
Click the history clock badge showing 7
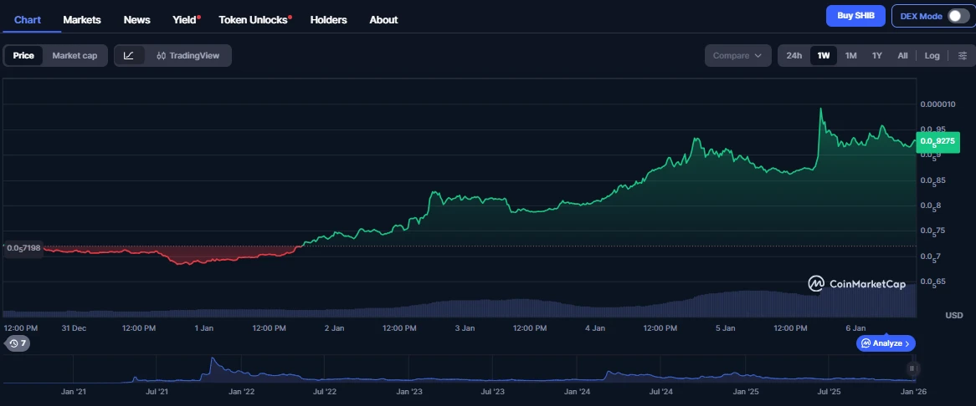17,343
